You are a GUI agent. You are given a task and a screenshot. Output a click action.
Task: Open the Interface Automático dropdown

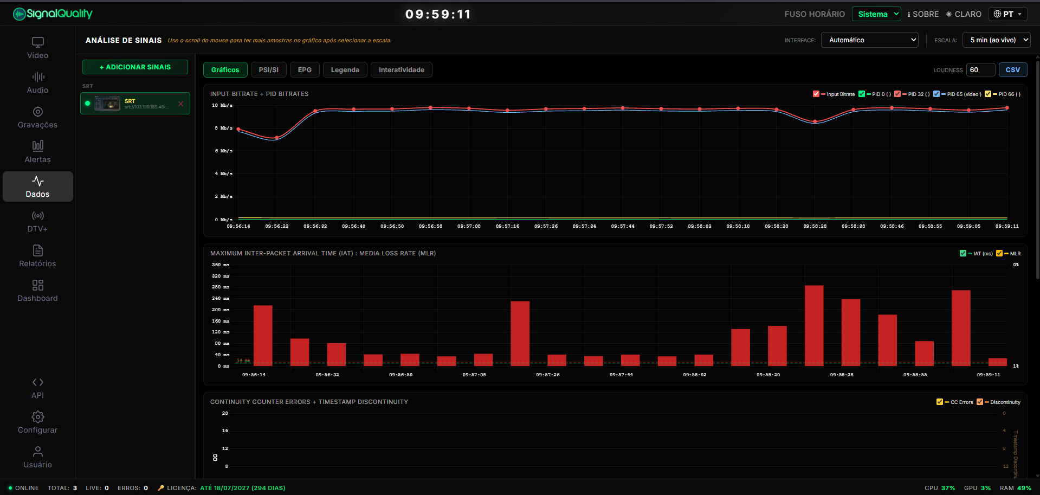(x=869, y=40)
